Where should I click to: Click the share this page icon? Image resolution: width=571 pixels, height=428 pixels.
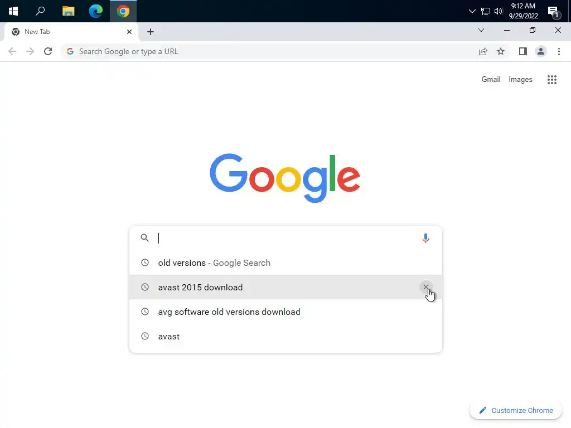[483, 52]
